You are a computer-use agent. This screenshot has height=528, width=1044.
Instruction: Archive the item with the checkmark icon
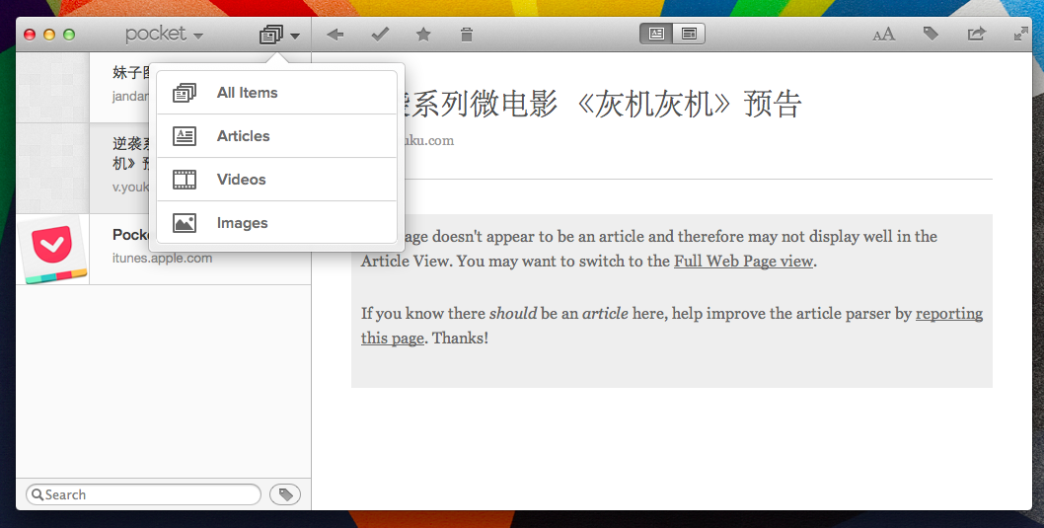coord(380,35)
